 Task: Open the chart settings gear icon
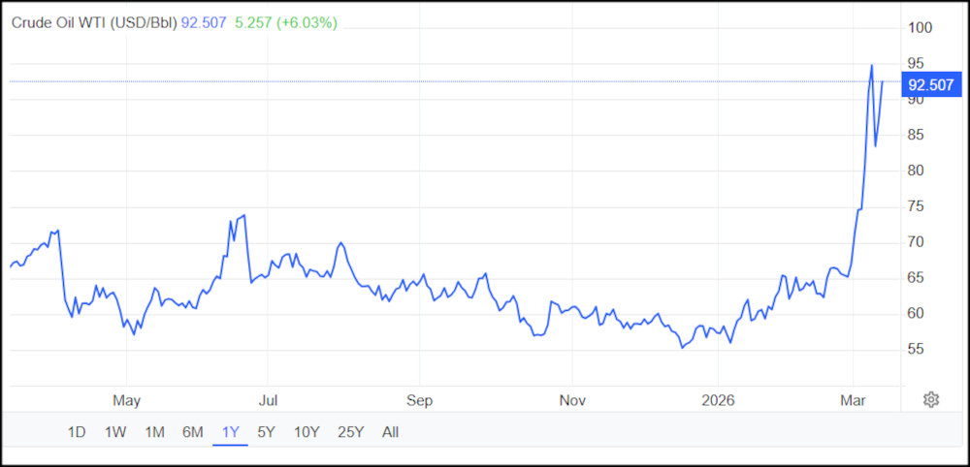click(931, 400)
